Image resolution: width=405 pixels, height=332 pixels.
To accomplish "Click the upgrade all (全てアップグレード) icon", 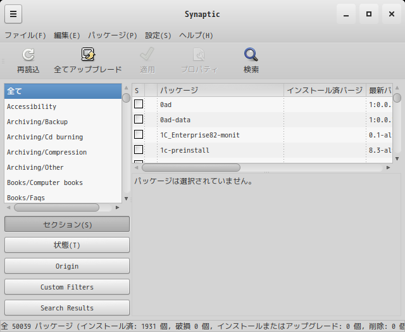I will 88,54.
